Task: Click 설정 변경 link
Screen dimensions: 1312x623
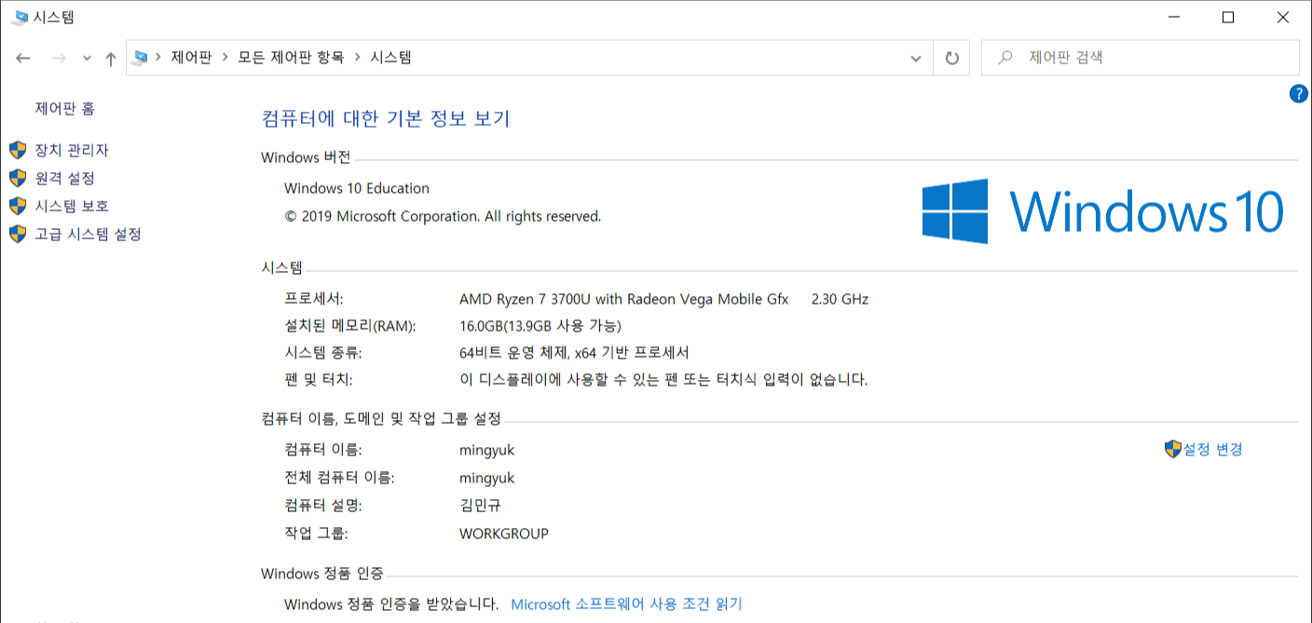Action: [x=1213, y=449]
